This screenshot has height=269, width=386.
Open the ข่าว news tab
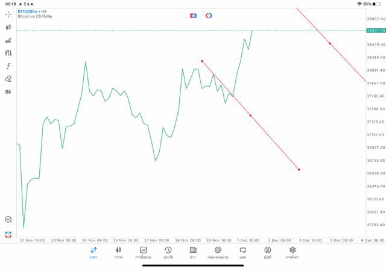tap(193, 252)
